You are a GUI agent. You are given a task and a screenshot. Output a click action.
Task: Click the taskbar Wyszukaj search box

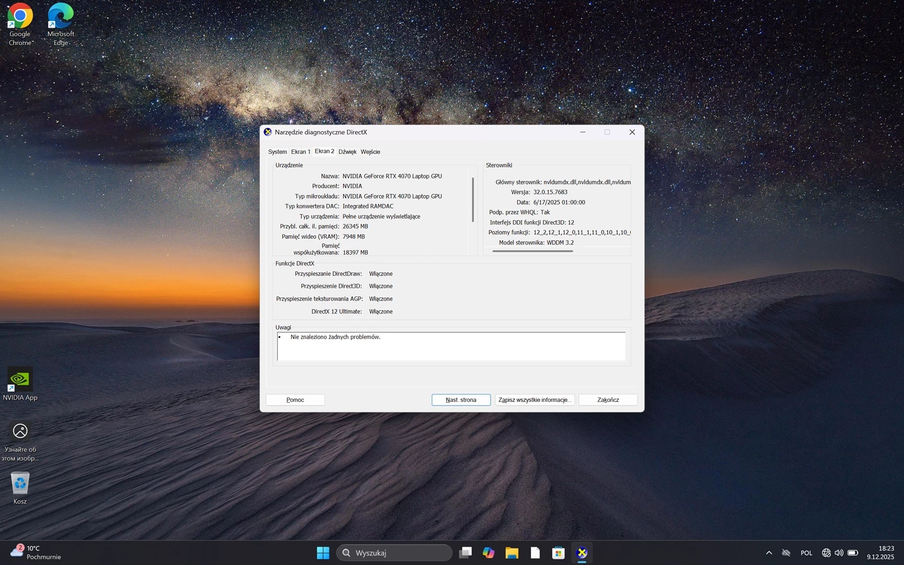394,553
